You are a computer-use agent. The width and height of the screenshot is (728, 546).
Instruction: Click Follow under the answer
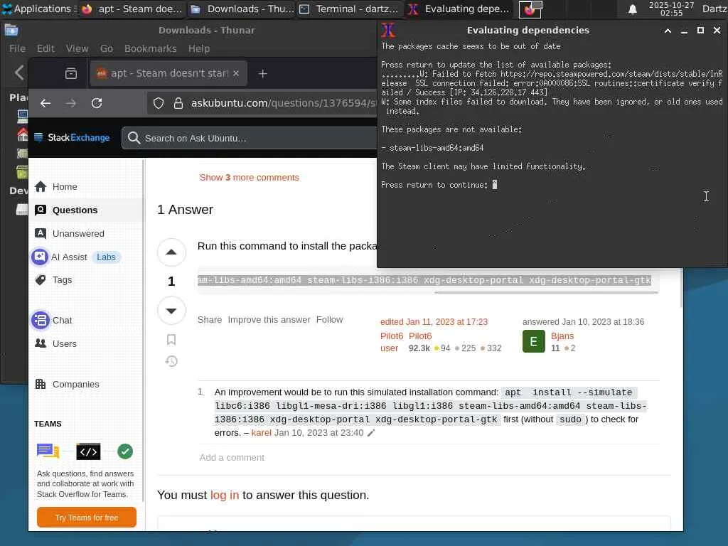coord(329,319)
